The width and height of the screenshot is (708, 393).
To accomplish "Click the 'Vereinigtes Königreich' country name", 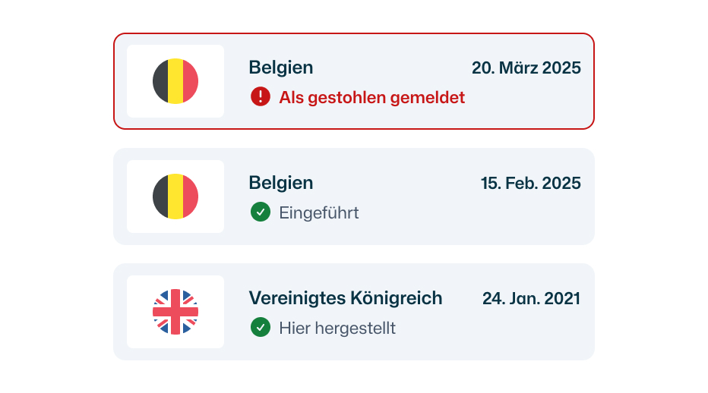I will click(346, 298).
